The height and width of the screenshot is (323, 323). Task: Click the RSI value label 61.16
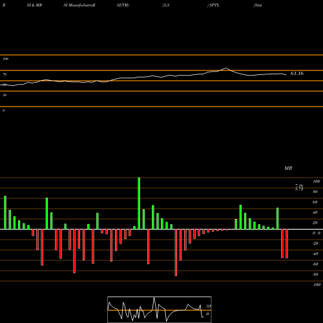pos(297,74)
